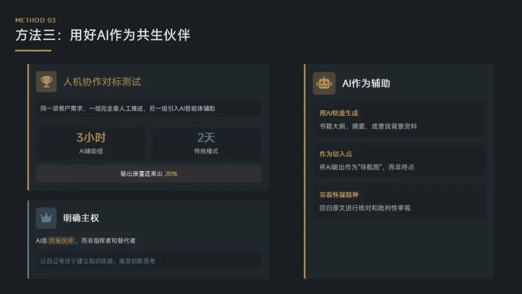Open the 作为切入点 card
This screenshot has width=522, height=294.
(x=399, y=161)
